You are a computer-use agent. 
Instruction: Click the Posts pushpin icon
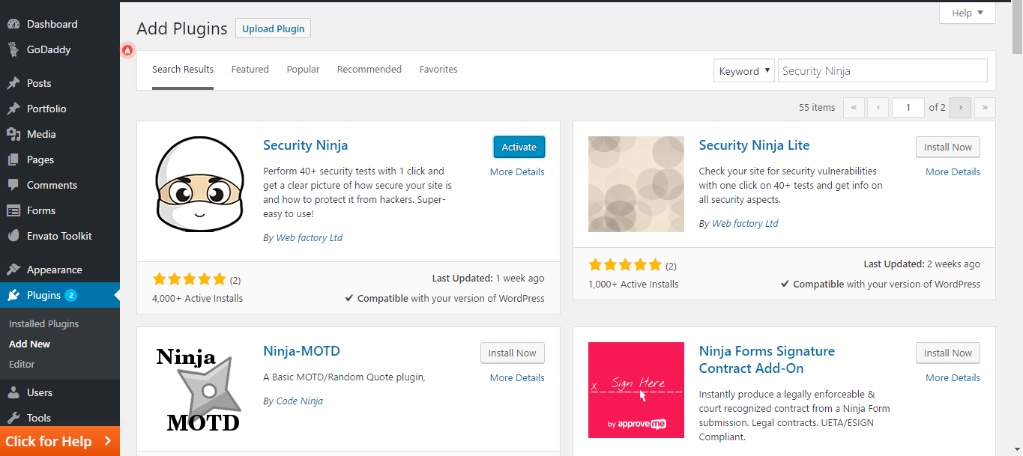(x=13, y=83)
